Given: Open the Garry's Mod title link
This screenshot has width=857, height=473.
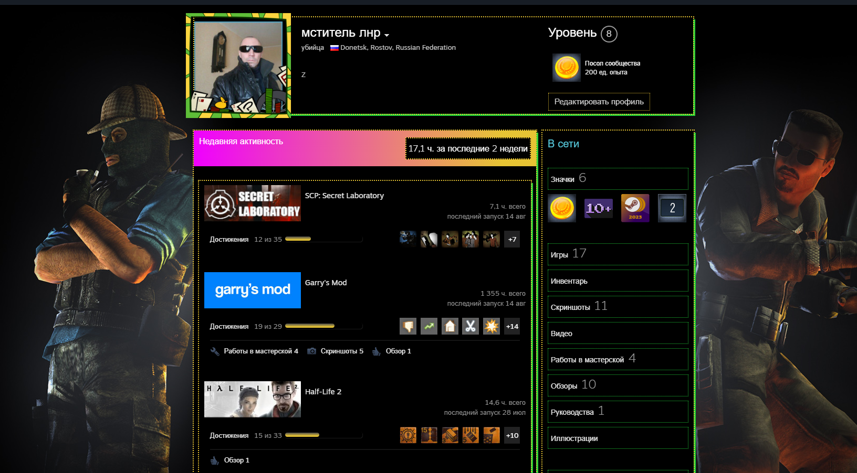Looking at the screenshot, I should [326, 283].
